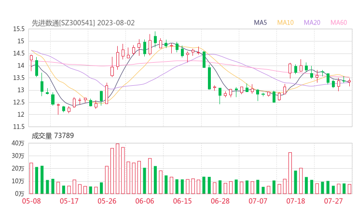Click the 05-17 date axis label

tap(69, 201)
